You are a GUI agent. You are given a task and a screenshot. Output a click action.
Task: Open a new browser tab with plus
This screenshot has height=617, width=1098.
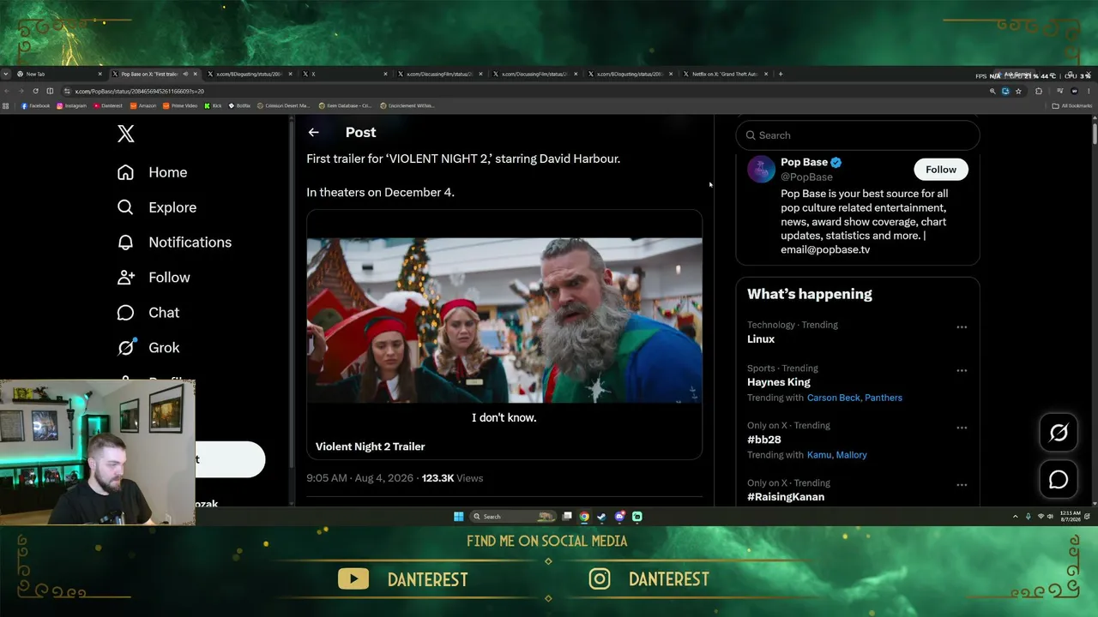pos(780,74)
